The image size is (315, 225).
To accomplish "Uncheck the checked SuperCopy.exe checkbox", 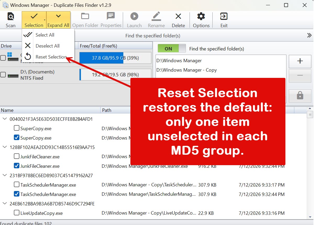I will [16, 137].
